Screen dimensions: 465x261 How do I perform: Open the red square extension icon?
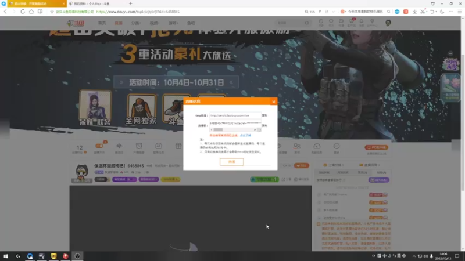(406, 12)
